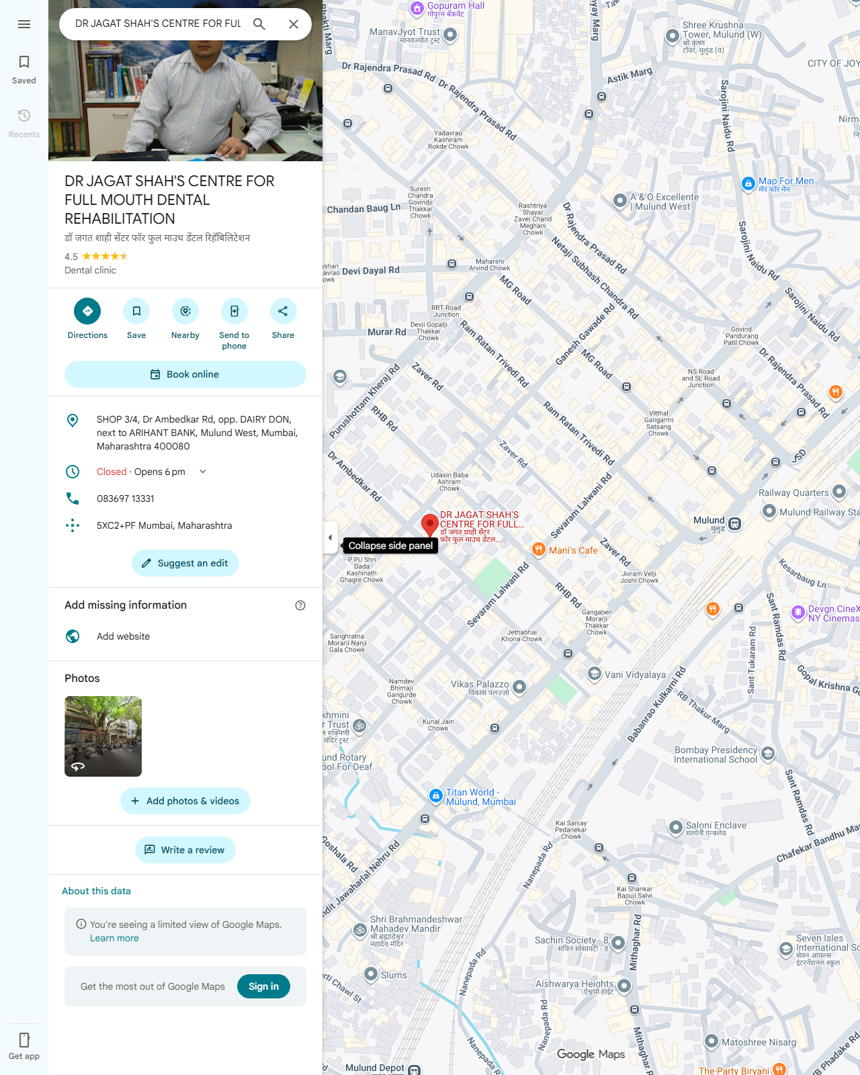Open Railway Quarters map marker
This screenshot has height=1075, width=860.
(839, 492)
